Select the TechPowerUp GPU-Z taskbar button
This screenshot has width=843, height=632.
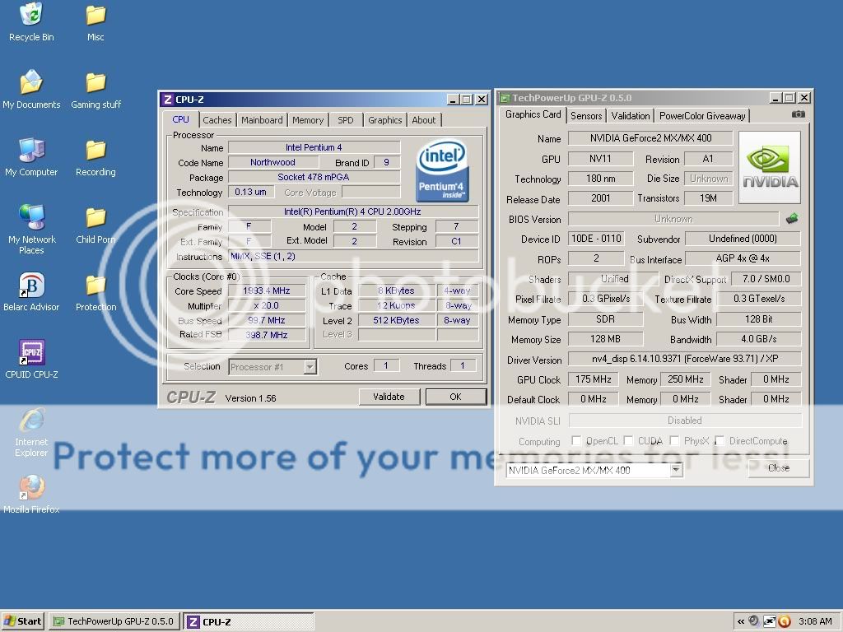pos(113,621)
